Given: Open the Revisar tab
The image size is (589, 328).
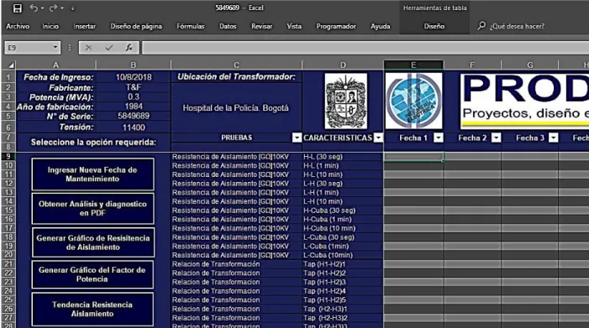Looking at the screenshot, I should click(262, 26).
